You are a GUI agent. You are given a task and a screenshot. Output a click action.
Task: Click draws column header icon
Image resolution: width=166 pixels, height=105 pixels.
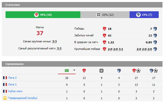click(101, 70)
